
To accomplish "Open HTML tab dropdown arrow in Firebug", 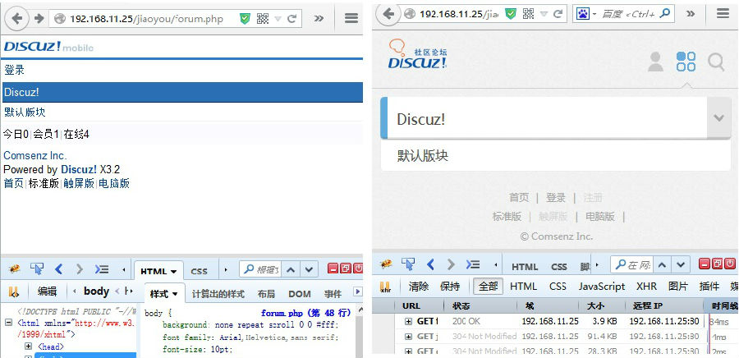I will tap(174, 271).
